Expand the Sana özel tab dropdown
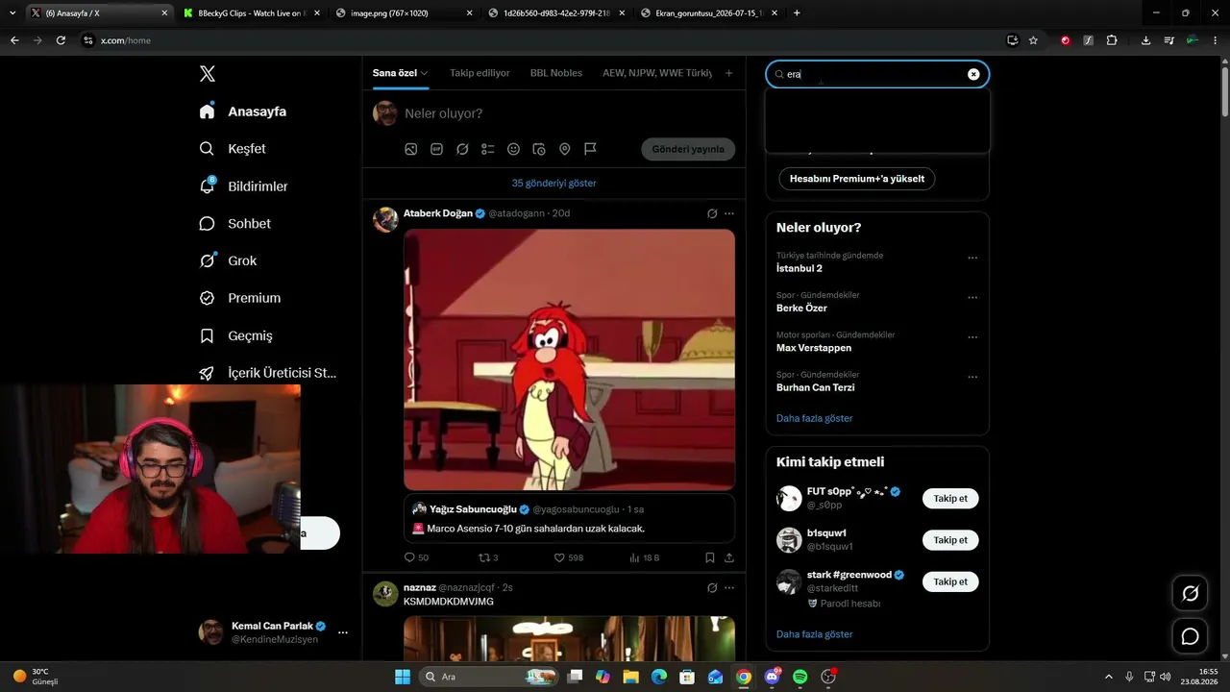This screenshot has height=692, width=1230. click(x=424, y=73)
